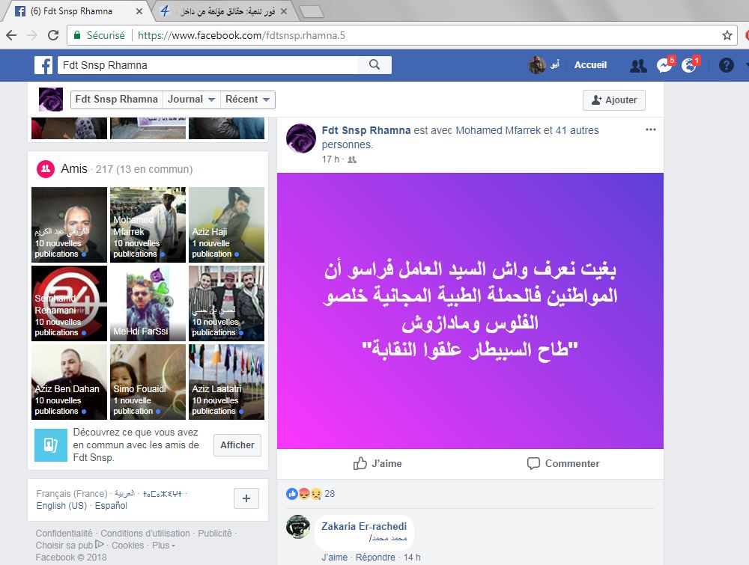
Task: Open post options three-dots menu
Action: tap(651, 129)
